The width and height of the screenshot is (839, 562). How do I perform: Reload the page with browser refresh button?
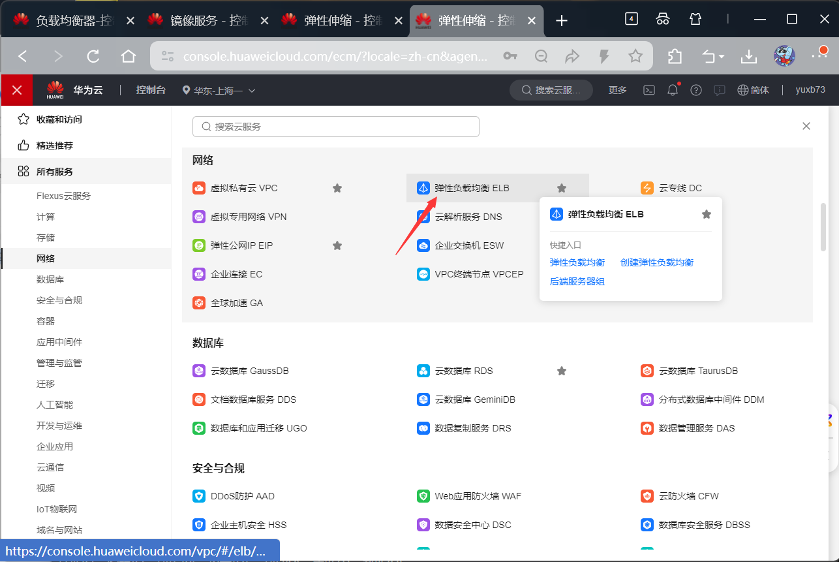pos(93,57)
